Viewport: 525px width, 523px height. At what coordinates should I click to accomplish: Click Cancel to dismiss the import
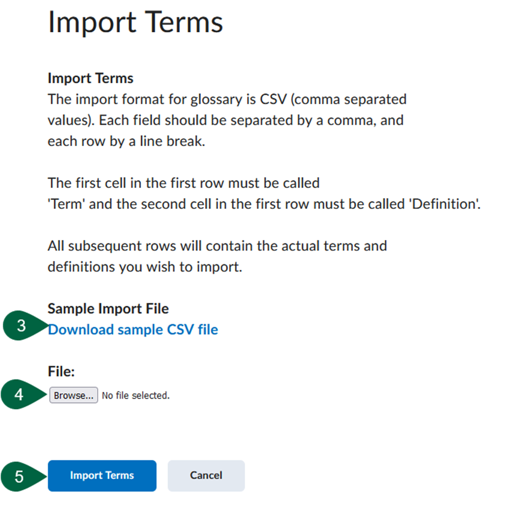[x=206, y=475]
